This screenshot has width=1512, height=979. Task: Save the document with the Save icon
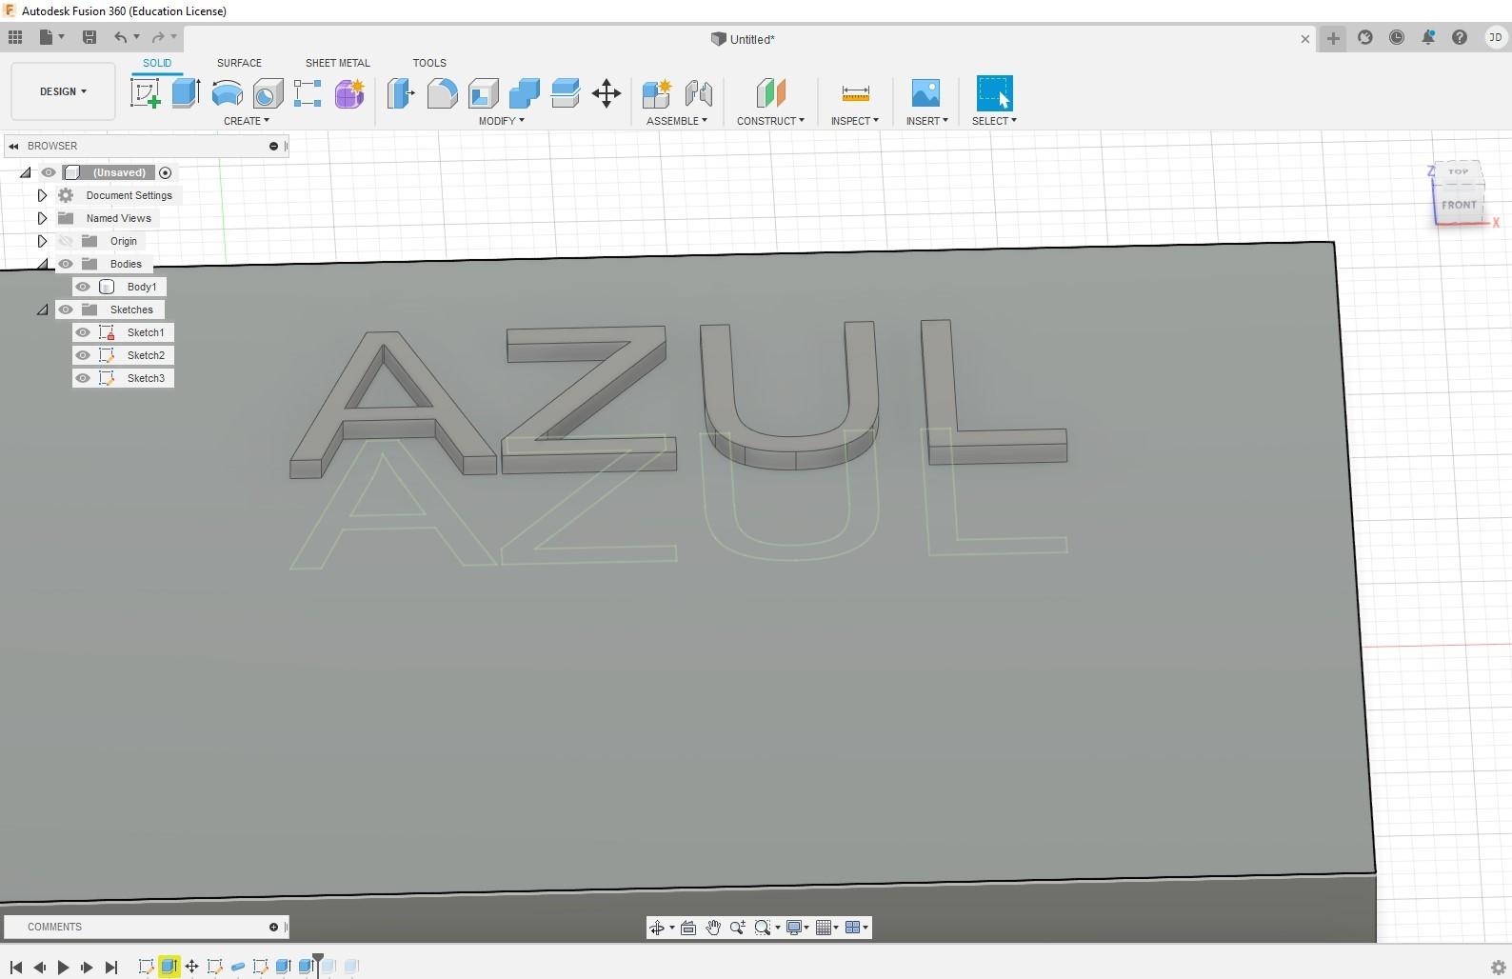pyautogui.click(x=90, y=37)
